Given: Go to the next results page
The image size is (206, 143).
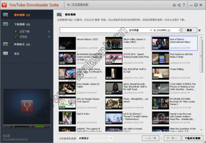Looking at the screenshot, I should click(x=172, y=138).
